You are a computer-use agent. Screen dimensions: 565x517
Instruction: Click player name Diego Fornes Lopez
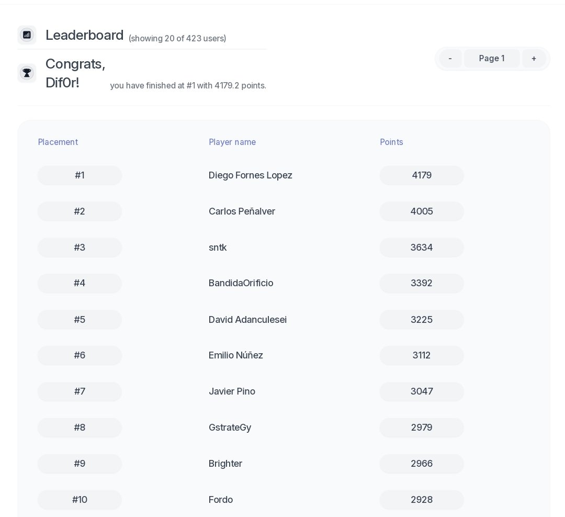pyautogui.click(x=251, y=175)
